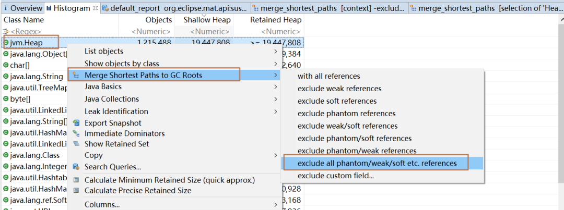Screen dimensions: 564x210
Task: Click the Show Retained Set icon
Action: [x=76, y=144]
